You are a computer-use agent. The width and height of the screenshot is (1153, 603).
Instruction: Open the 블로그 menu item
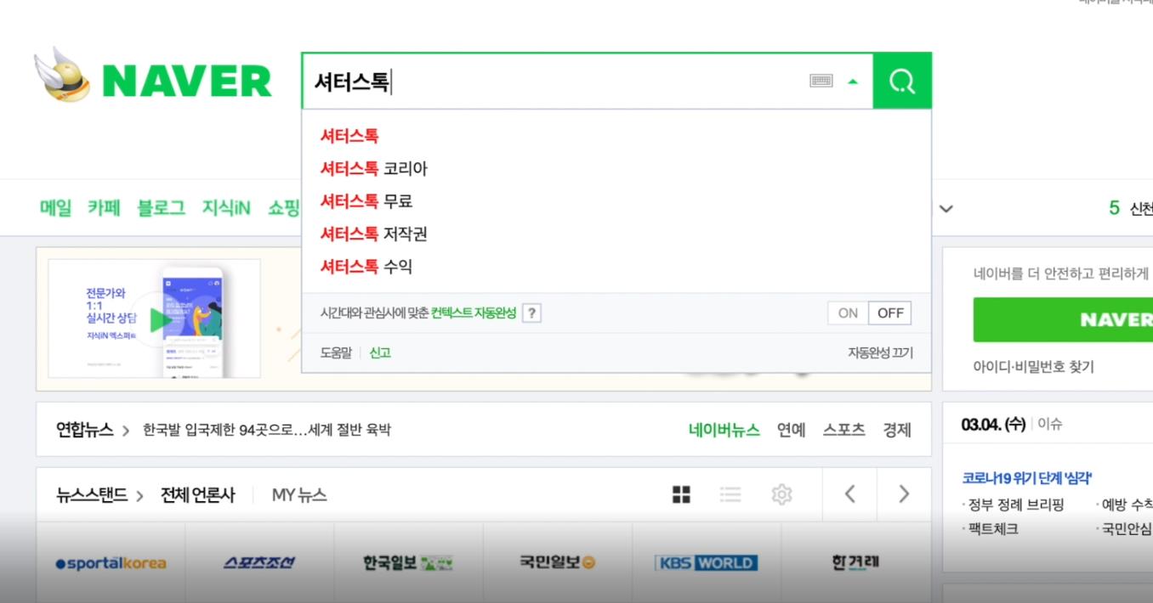click(x=162, y=208)
